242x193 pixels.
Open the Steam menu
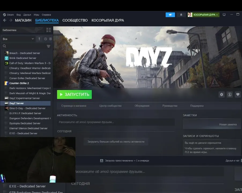[x=10, y=15]
